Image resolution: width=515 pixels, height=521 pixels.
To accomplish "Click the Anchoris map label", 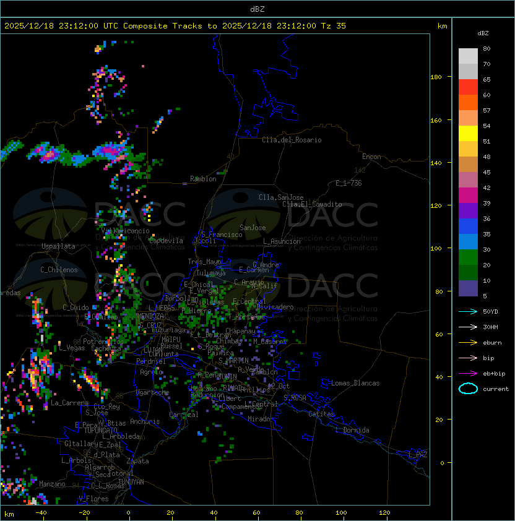I will (145, 421).
